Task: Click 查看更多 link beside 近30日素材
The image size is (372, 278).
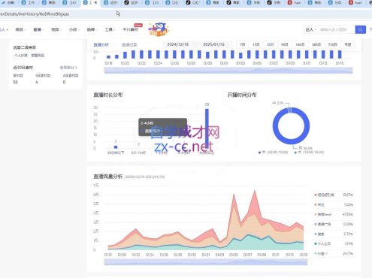Action: click(x=68, y=68)
